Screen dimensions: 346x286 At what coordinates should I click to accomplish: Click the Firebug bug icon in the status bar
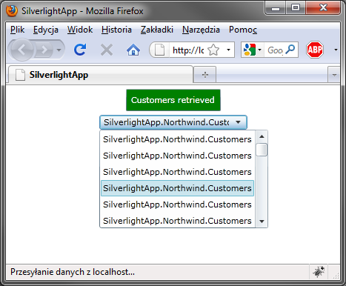click(x=319, y=272)
